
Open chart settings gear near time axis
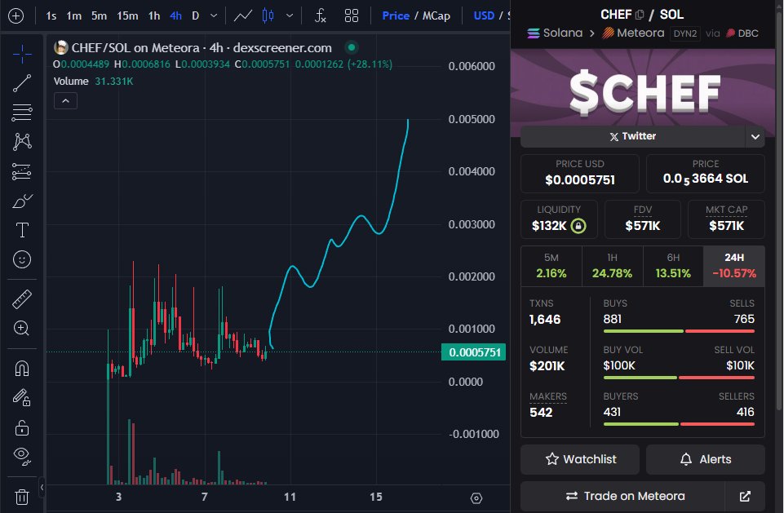coord(476,498)
